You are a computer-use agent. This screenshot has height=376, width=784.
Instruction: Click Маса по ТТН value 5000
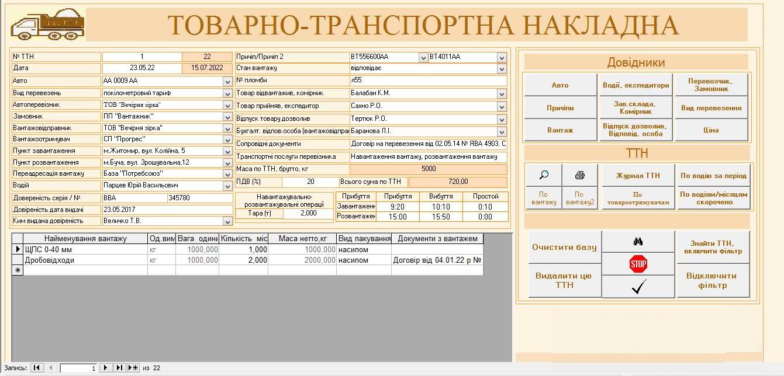[428, 169]
